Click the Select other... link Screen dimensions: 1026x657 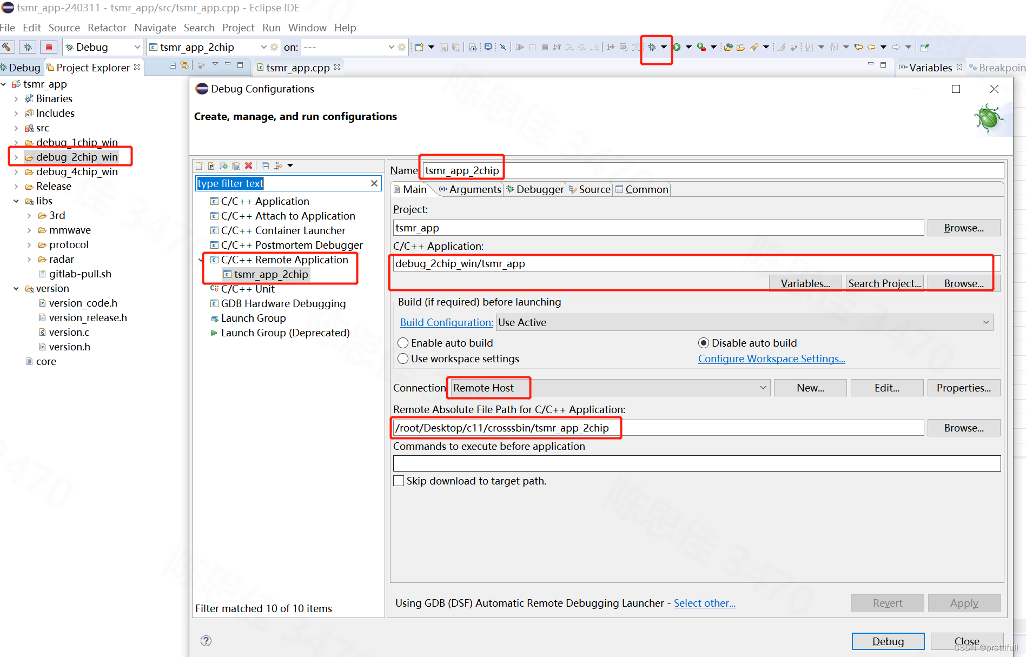(704, 603)
